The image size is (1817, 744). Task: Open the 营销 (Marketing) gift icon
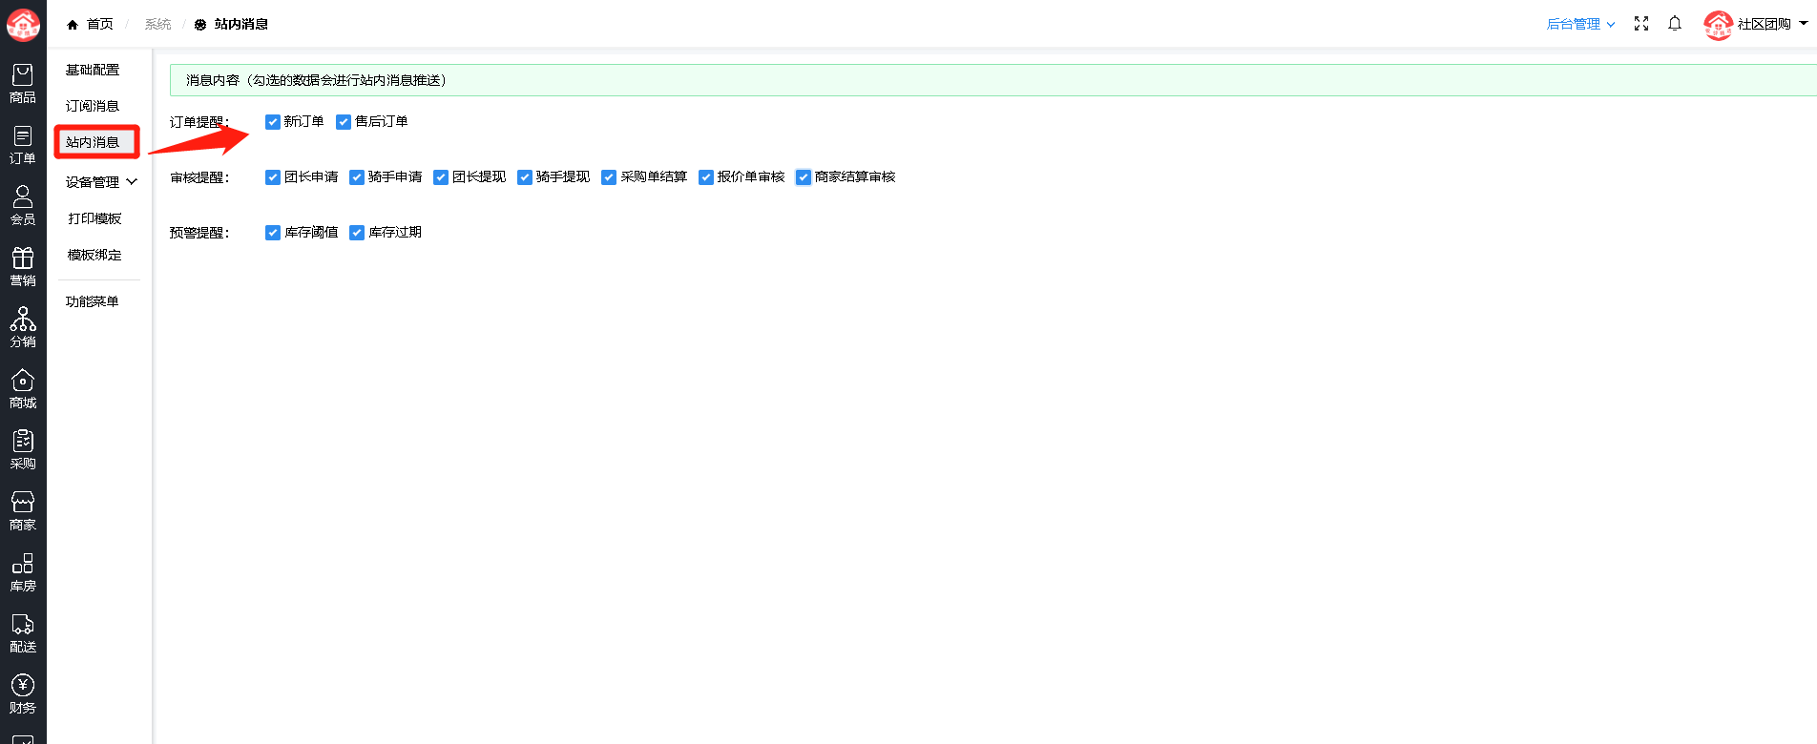click(23, 267)
